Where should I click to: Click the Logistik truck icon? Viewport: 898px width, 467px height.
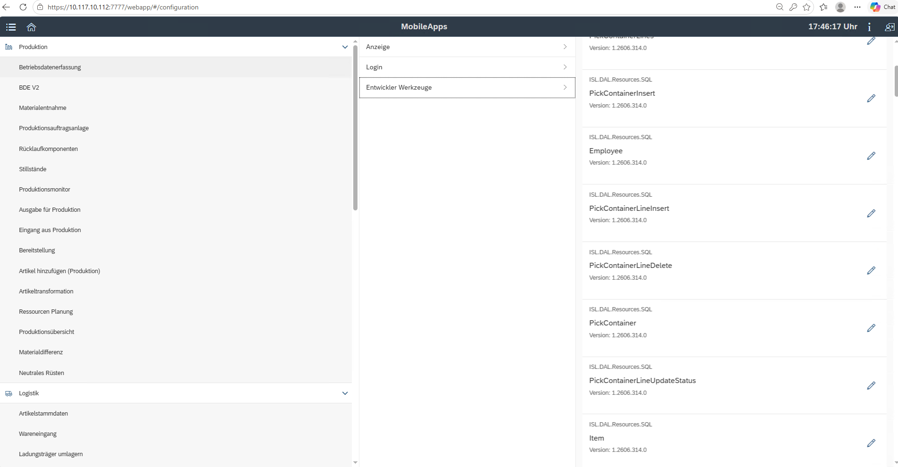point(8,393)
